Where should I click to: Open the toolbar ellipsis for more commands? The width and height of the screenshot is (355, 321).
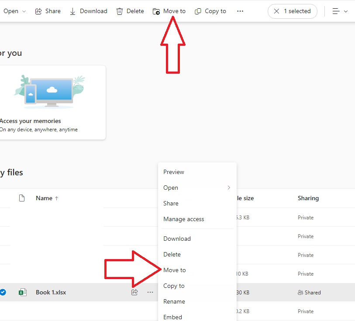point(240,11)
